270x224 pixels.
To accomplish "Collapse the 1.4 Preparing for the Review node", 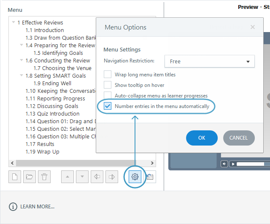I will pyautogui.click(x=22, y=45).
